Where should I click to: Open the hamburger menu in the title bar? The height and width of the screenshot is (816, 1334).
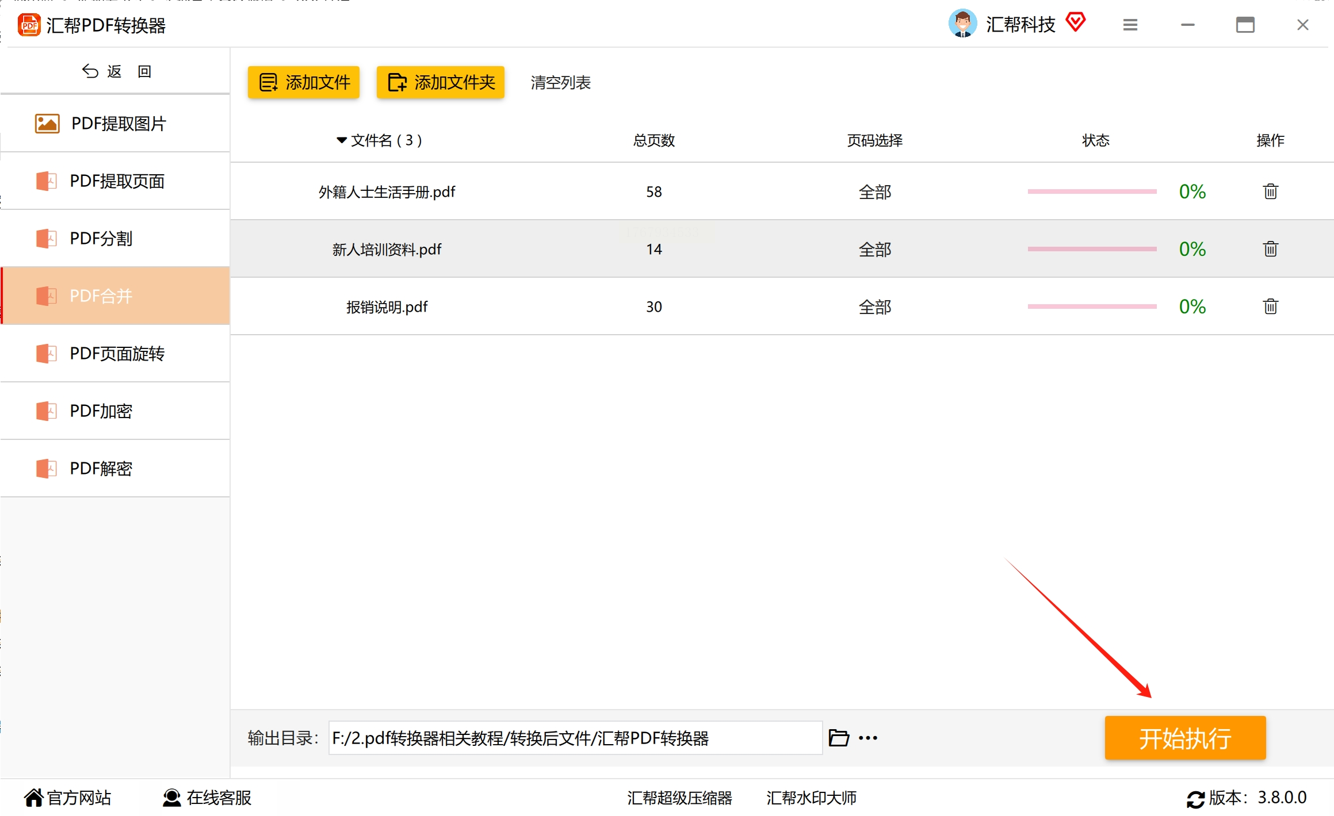(x=1130, y=25)
